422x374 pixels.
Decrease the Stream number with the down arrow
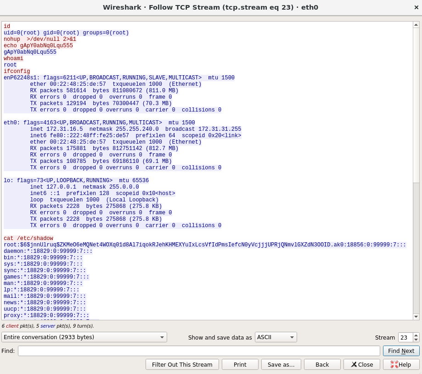click(x=416, y=340)
